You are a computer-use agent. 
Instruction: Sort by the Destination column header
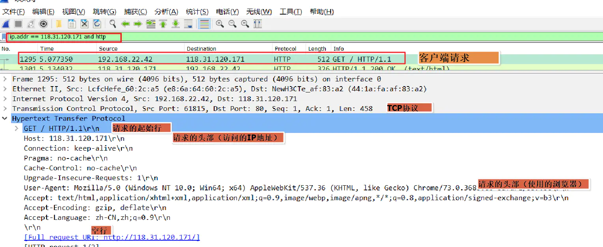pyautogui.click(x=229, y=49)
